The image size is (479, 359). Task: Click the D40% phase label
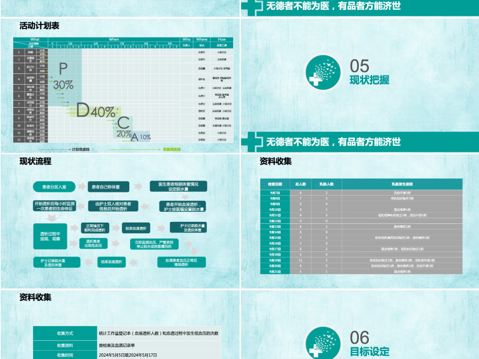pyautogui.click(x=96, y=112)
